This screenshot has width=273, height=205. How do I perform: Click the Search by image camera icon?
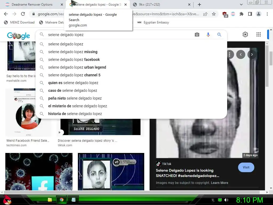pos(197,34)
